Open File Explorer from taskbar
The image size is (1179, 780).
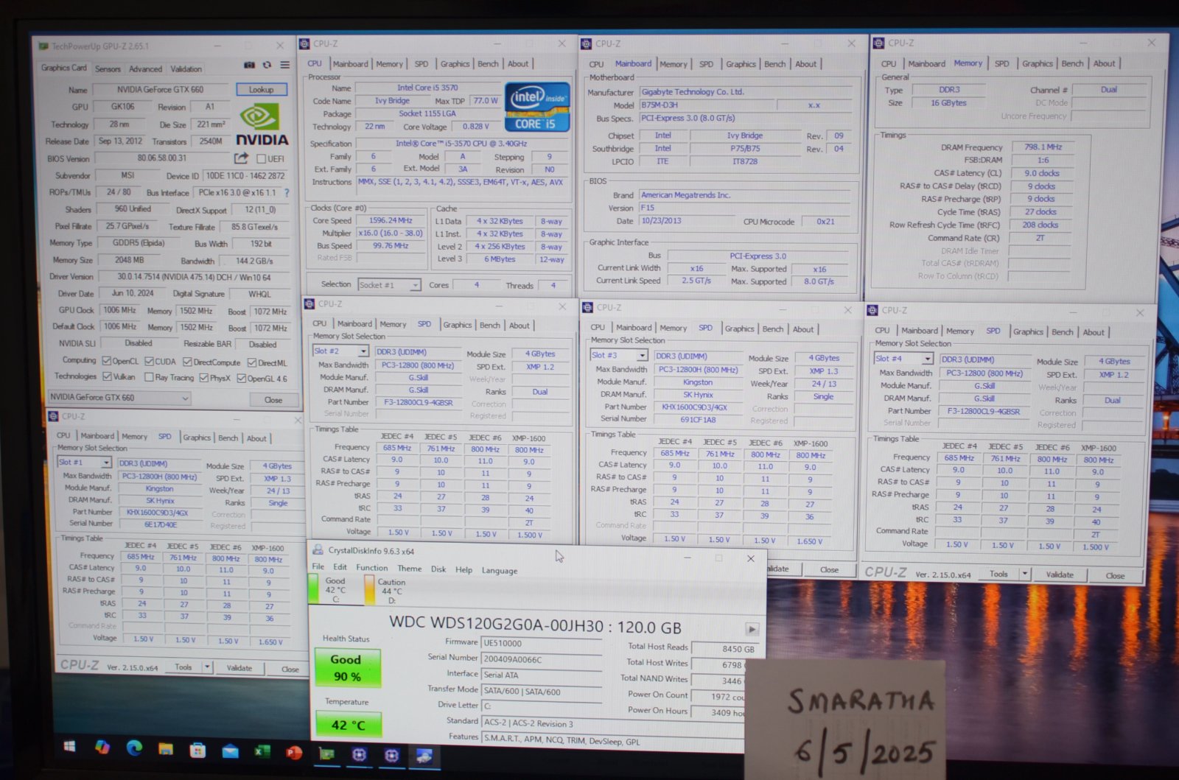166,749
